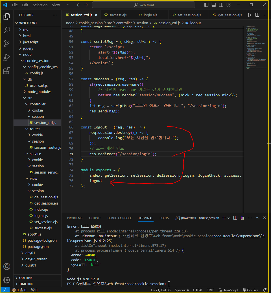Open the Run and Debug view
This screenshot has height=293, width=271.
click(7, 57)
